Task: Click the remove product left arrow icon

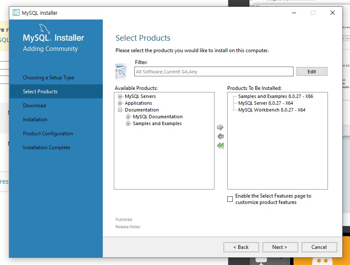Action: [x=220, y=136]
